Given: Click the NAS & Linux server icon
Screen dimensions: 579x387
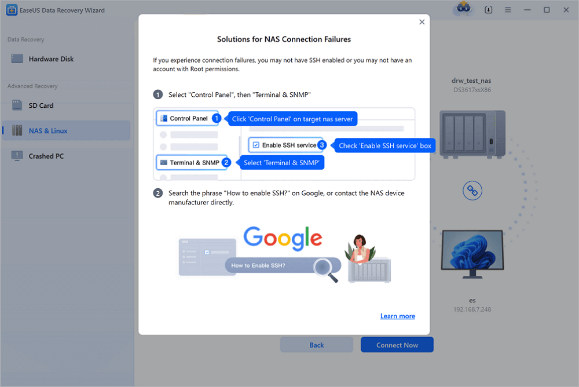Looking at the screenshot, I should coord(17,130).
